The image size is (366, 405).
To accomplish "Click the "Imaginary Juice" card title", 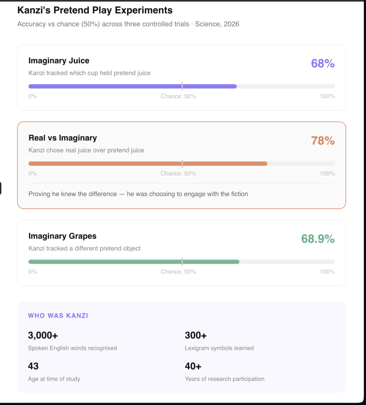I will 59,61.
